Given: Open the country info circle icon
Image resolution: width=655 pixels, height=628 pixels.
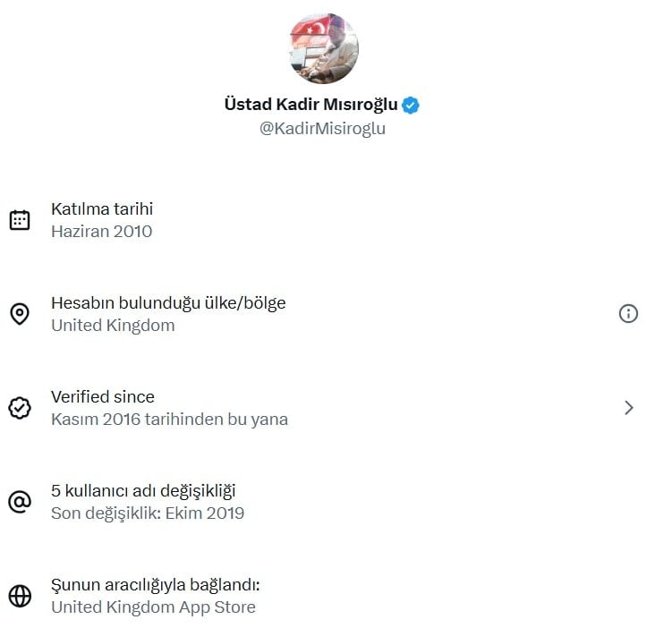Looking at the screenshot, I should pyautogui.click(x=629, y=314).
